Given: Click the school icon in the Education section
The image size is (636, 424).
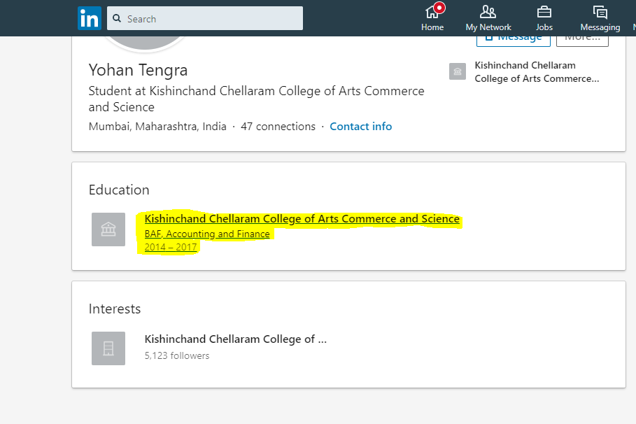Looking at the screenshot, I should click(x=108, y=229).
